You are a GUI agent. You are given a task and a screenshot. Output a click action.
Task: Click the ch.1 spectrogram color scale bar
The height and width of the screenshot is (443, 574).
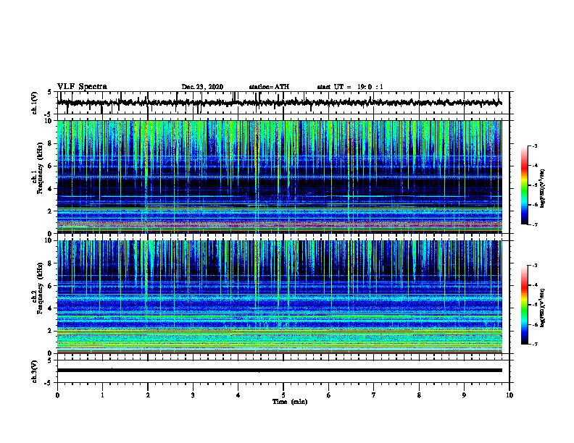[524, 185]
